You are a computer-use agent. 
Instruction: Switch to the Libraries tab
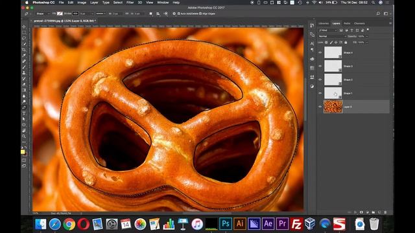[324, 23]
